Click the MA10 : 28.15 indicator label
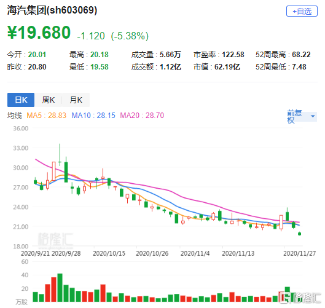325x308 pixels. (x=93, y=116)
